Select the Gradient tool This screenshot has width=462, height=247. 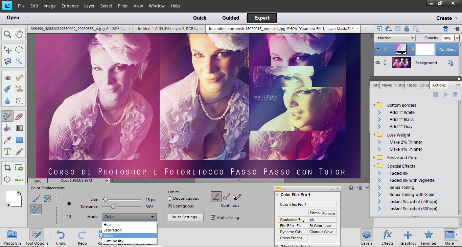pyautogui.click(x=19, y=128)
